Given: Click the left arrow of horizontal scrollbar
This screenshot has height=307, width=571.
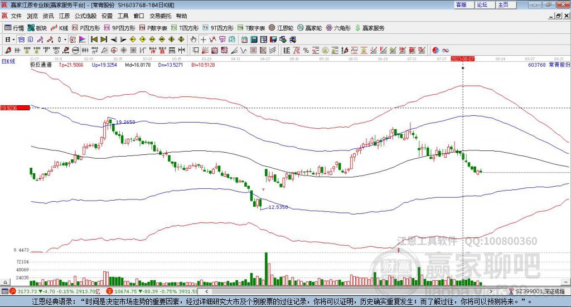Looking at the screenshot, I should (206, 291).
